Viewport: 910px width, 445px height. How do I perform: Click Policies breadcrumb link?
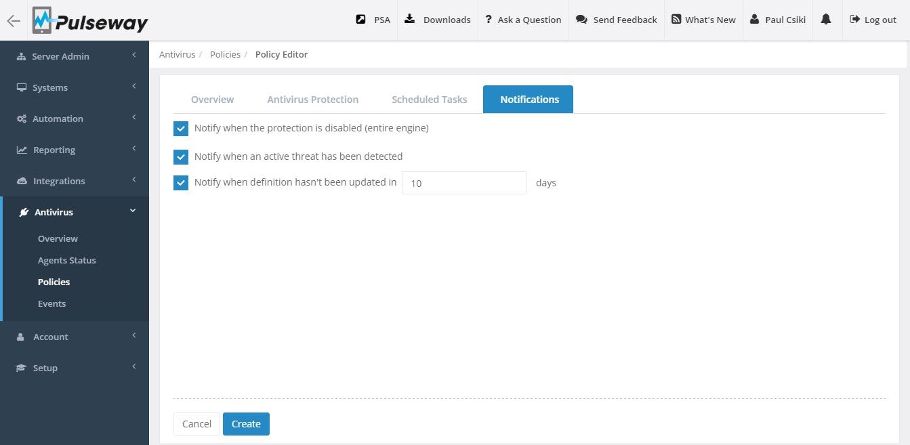click(225, 55)
